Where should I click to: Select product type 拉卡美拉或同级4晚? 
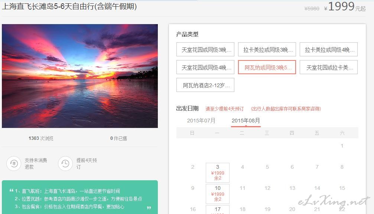pos(329,49)
